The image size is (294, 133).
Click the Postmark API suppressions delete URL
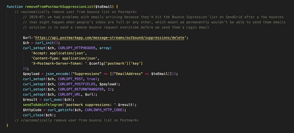110,38
